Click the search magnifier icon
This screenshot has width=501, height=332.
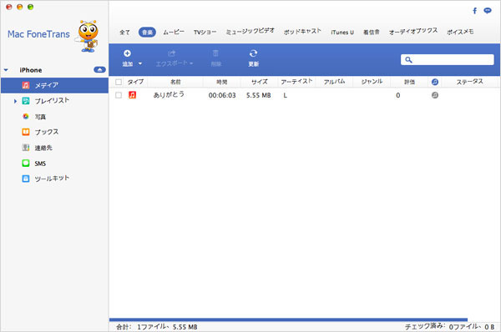[408, 60]
